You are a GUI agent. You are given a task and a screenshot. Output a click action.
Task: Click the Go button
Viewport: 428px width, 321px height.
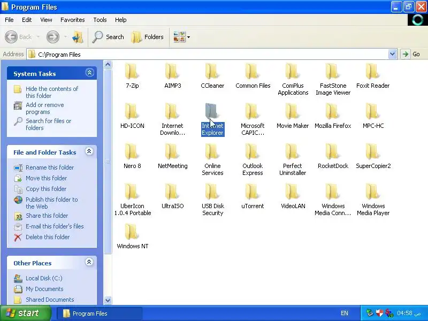coord(411,54)
